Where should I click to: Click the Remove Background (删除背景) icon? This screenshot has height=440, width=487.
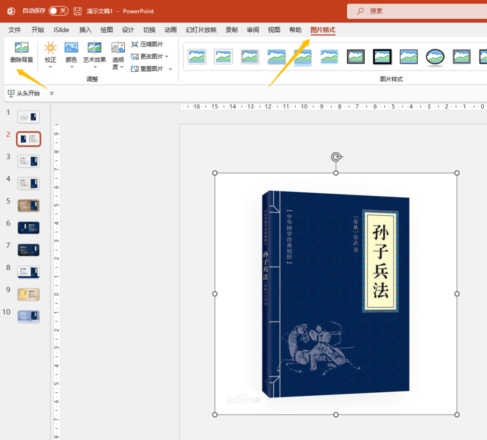(x=22, y=47)
